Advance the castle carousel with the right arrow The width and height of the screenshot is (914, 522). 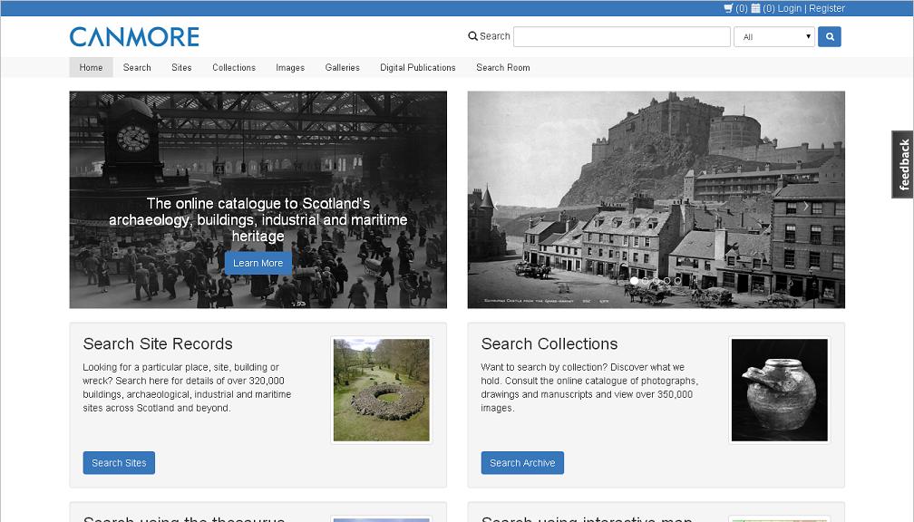coord(805,206)
